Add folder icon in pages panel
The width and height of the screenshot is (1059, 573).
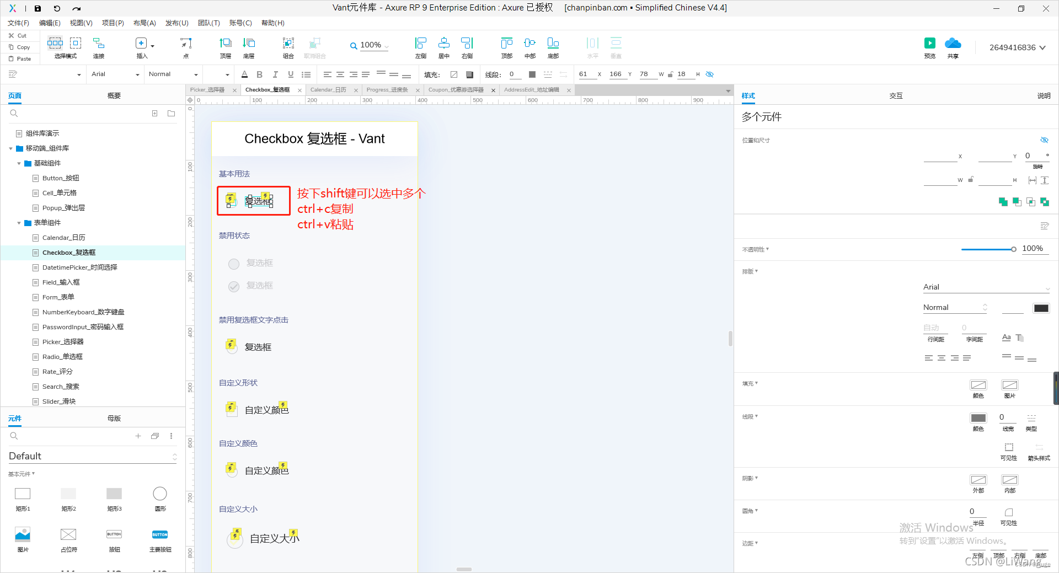coord(172,113)
